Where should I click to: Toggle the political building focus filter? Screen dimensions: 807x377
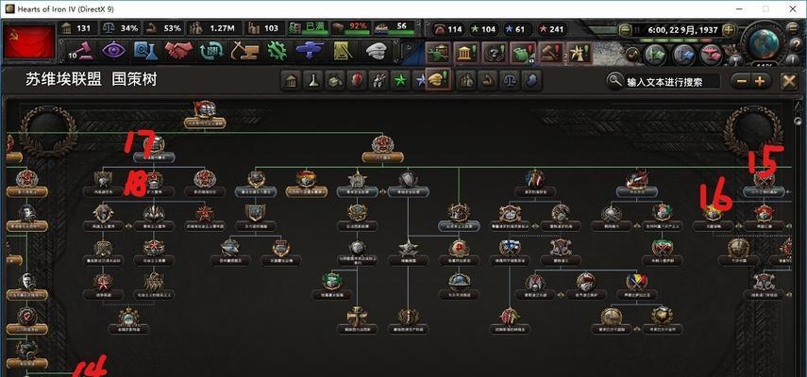291,81
